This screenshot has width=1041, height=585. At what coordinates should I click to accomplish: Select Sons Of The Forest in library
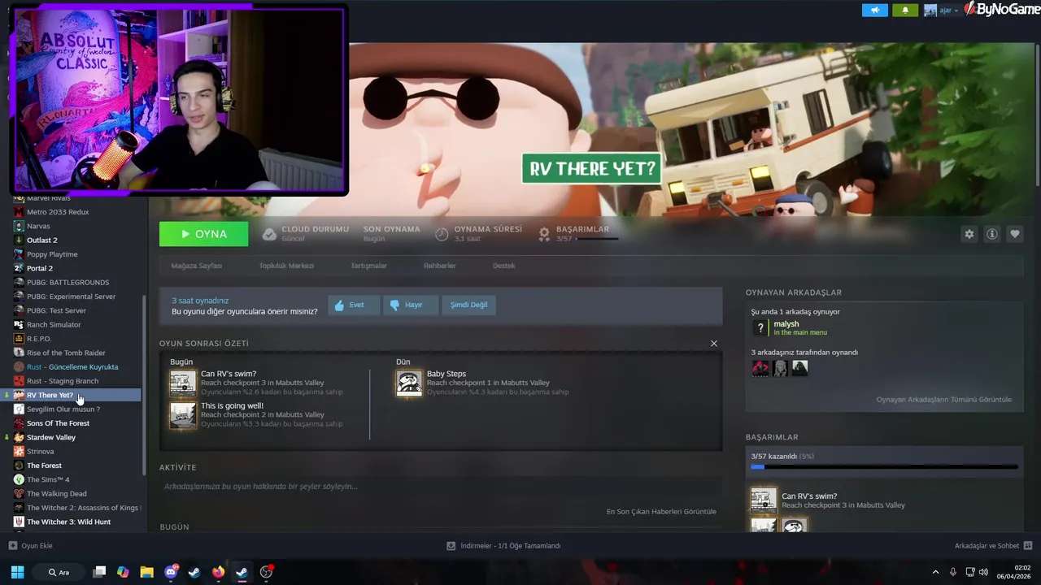(58, 423)
